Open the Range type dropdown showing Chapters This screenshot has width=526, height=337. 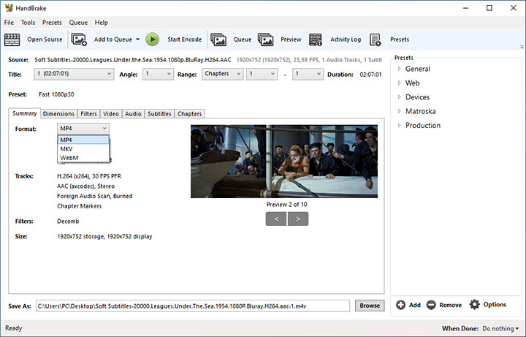[222, 74]
